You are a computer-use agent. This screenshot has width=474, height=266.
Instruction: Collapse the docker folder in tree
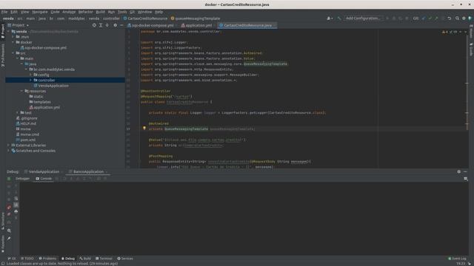13,42
